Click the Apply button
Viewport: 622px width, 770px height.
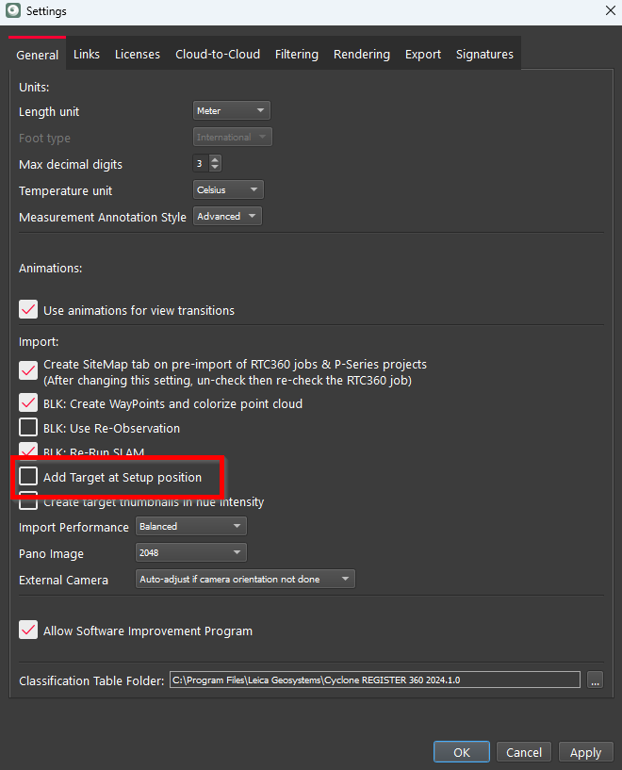(585, 752)
